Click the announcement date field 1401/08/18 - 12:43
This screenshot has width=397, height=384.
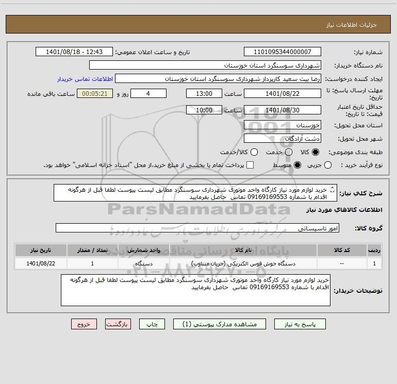74,52
